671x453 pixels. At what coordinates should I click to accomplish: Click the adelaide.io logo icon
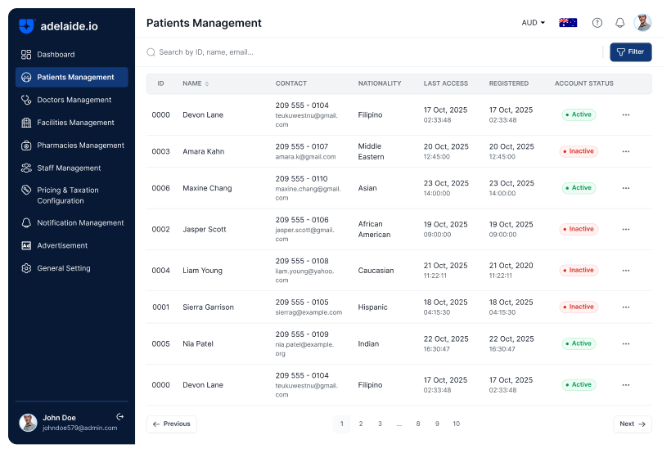coord(27,26)
